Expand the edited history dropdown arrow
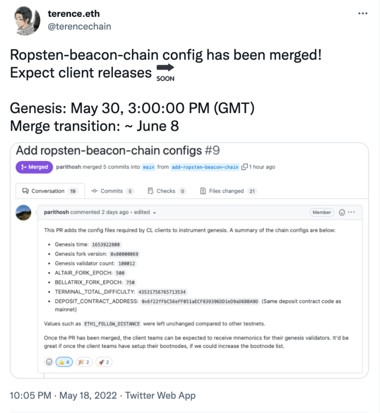The width and height of the screenshot is (380, 413). (x=154, y=213)
